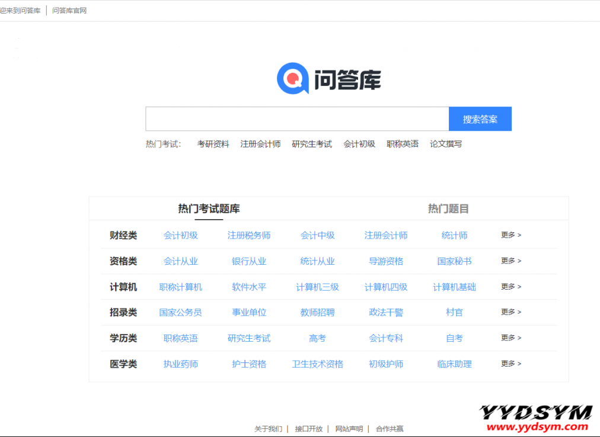Show 更多 for the 医学类 row
This screenshot has height=437, width=600.
[x=510, y=364]
